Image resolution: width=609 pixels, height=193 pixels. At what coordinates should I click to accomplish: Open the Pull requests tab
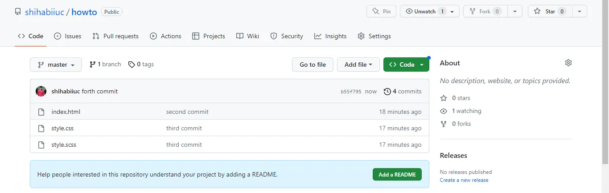pyautogui.click(x=115, y=36)
